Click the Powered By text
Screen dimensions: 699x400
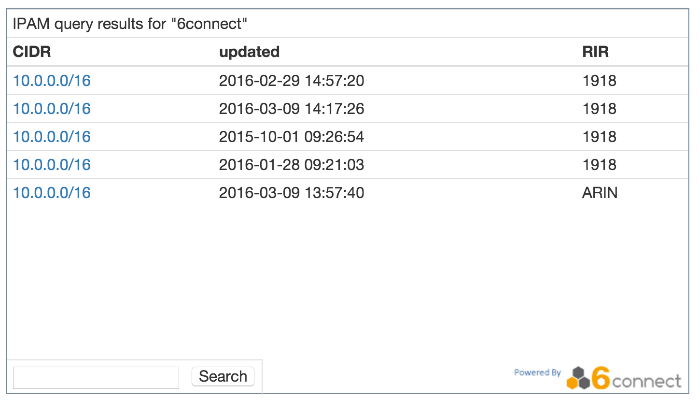(x=537, y=372)
